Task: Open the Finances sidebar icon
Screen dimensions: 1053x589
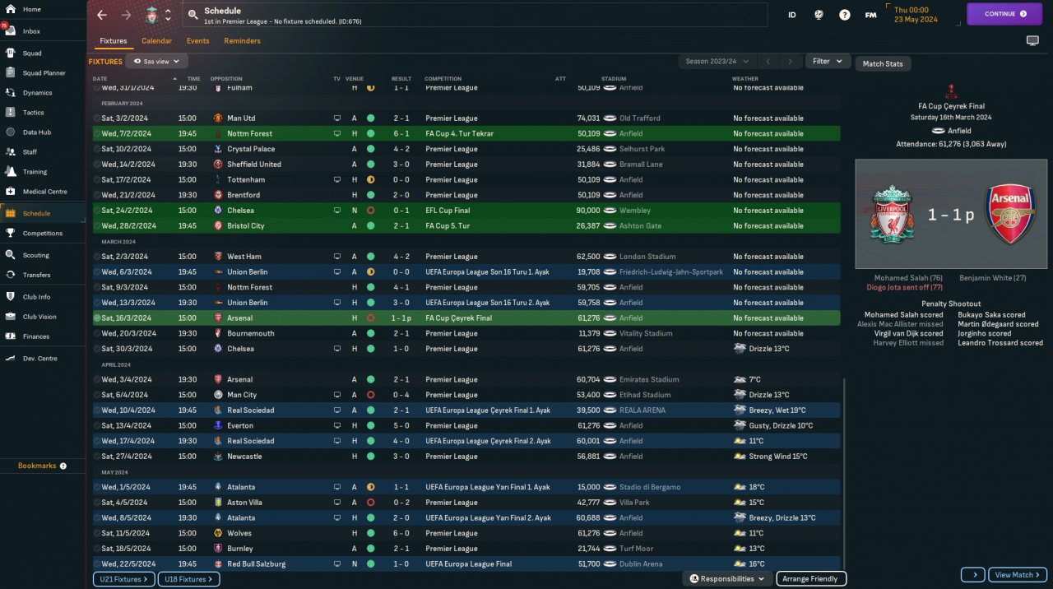Action: (x=10, y=336)
